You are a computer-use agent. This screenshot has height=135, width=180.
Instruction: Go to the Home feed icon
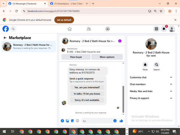[x=69, y=29]
